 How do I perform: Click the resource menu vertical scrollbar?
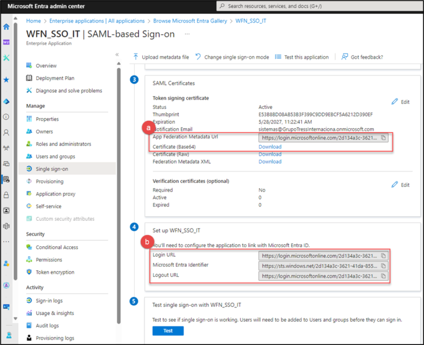pyautogui.click(x=119, y=195)
